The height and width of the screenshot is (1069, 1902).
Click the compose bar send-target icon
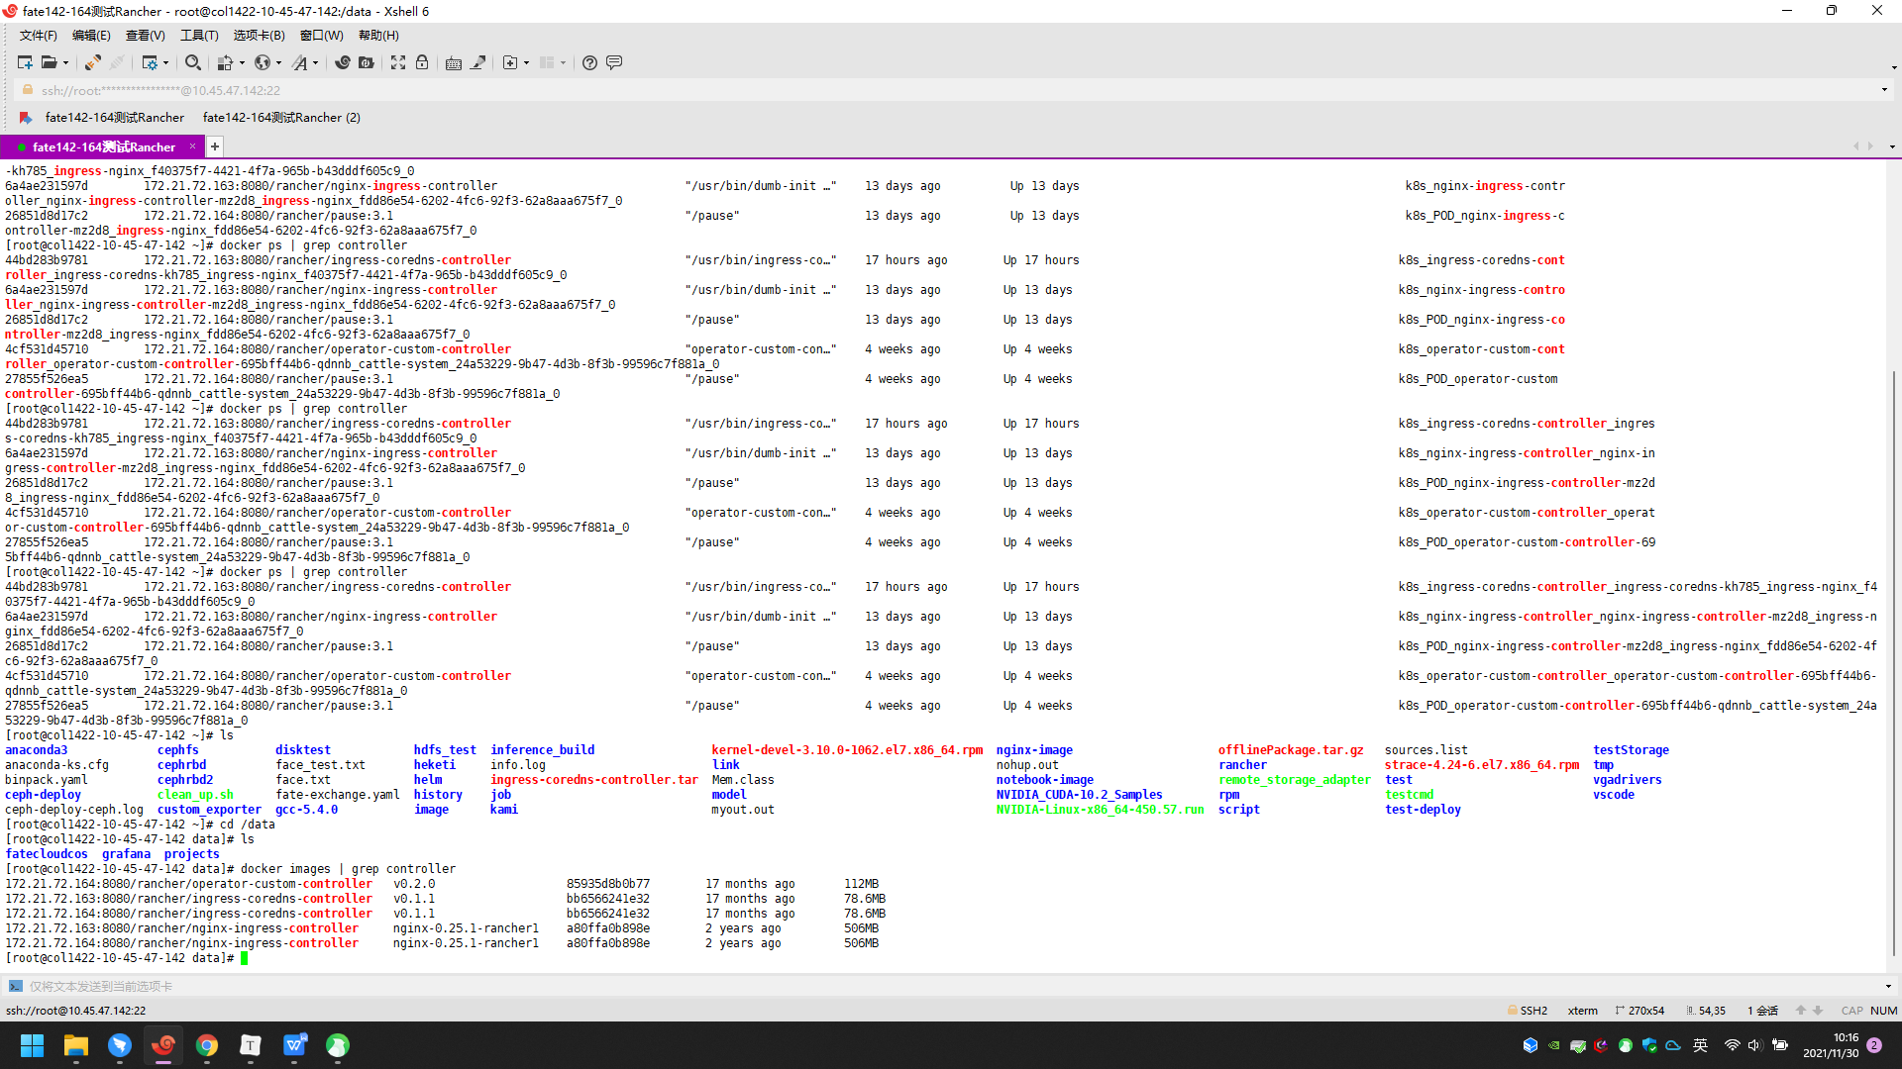pyautogui.click(x=15, y=987)
